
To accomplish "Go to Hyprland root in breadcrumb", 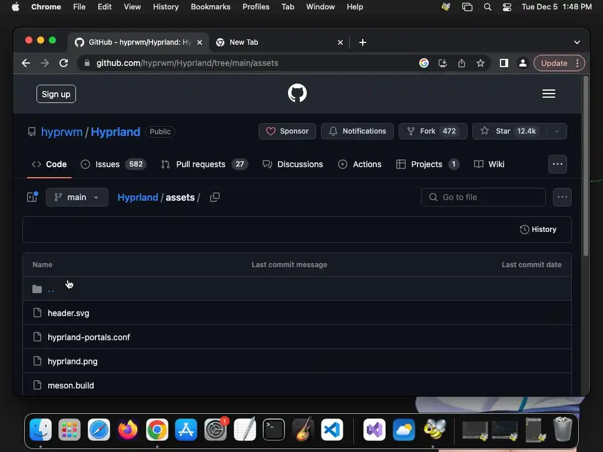I will click(138, 197).
